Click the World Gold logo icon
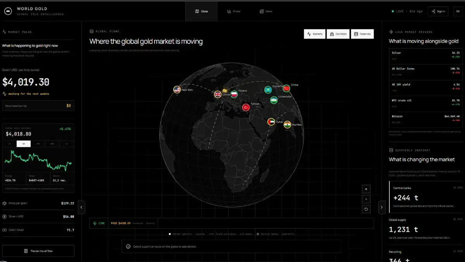The image size is (465, 262). [7, 11]
